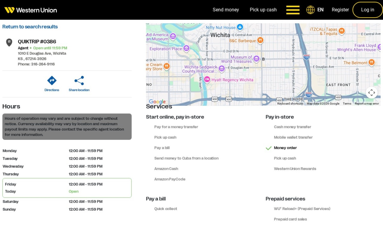This screenshot has height=239, width=383.
Task: Click the map Keyboard shortcuts button
Action: pyautogui.click(x=290, y=104)
